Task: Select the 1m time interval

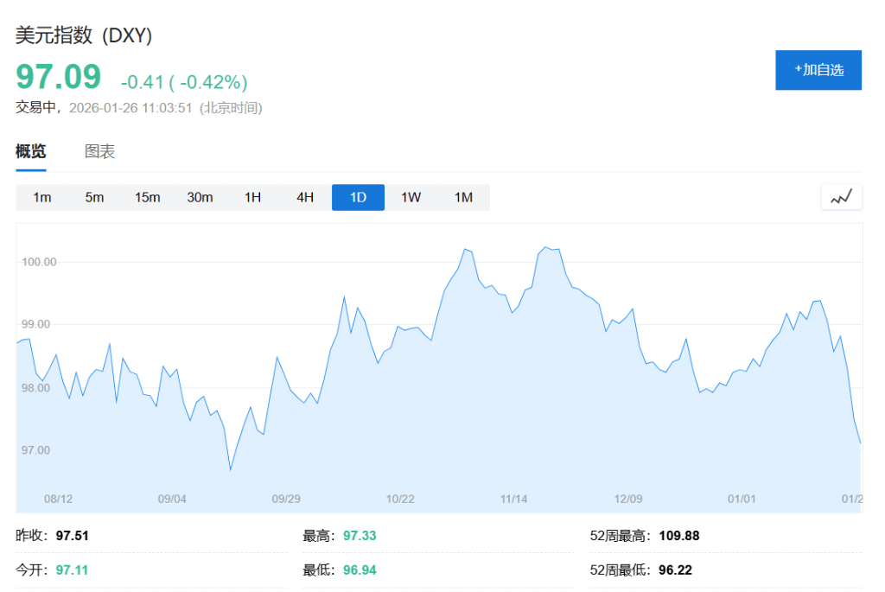Action: point(41,197)
